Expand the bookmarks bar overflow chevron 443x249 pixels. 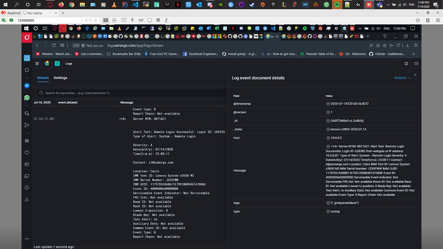414,54
